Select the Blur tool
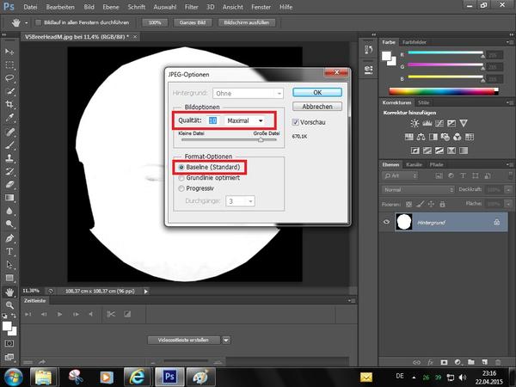Image resolution: width=516 pixels, height=387 pixels. click(x=9, y=211)
